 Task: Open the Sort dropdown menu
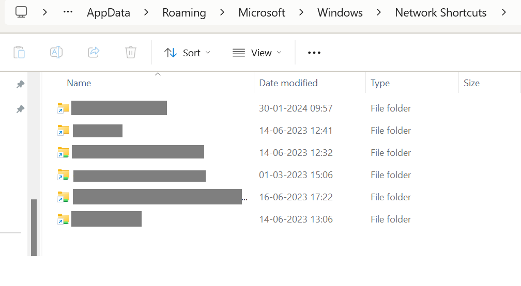pyautogui.click(x=188, y=53)
